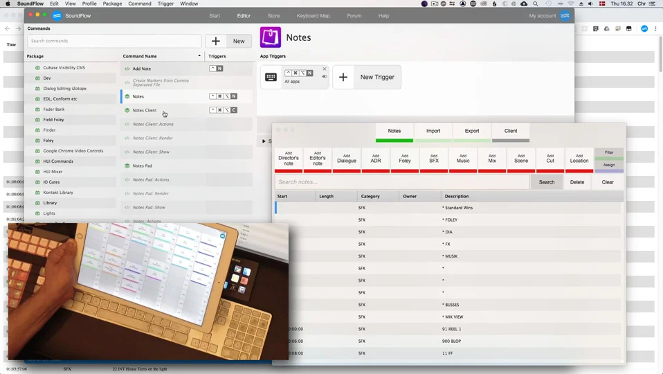Click the Search notes field
Viewport: 663px width, 374px height.
pos(401,182)
